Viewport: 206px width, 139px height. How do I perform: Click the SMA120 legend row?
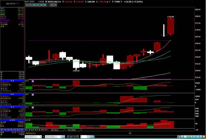(x=12, y=16)
